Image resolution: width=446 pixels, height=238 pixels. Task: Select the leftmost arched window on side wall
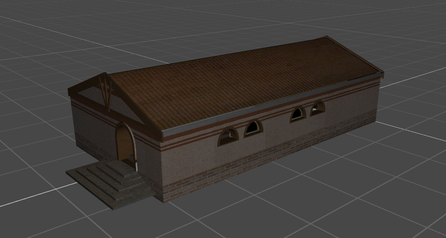click(228, 137)
